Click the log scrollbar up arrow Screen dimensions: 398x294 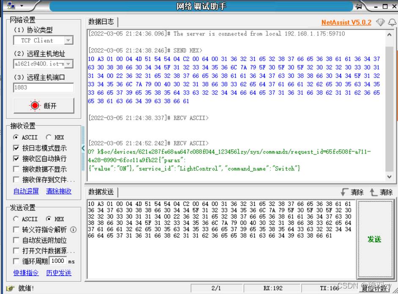click(x=390, y=35)
